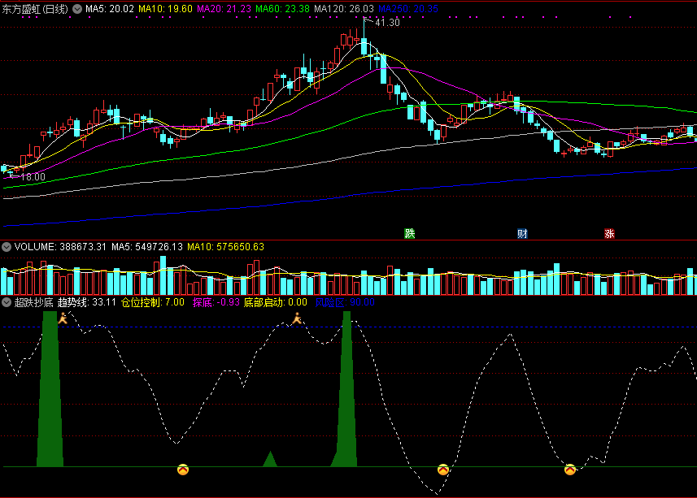Click the blue 财 event marker
The image size is (697, 498).
coord(522,233)
